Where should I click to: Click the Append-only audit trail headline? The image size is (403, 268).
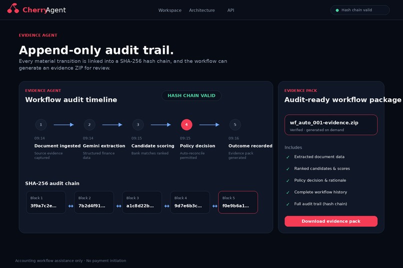[96, 50]
